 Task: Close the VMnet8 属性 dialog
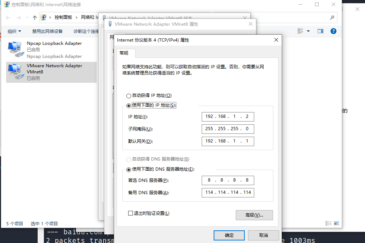251,24
